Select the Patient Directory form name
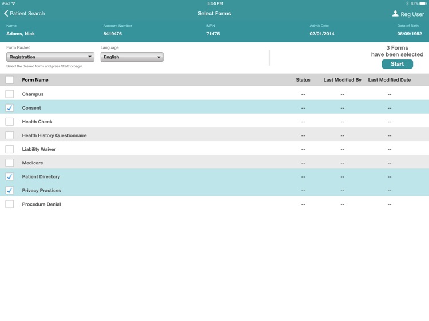 tap(41, 176)
